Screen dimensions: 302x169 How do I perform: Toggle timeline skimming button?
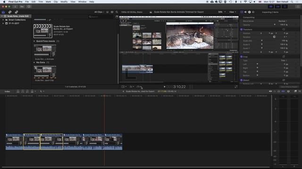[270, 92]
